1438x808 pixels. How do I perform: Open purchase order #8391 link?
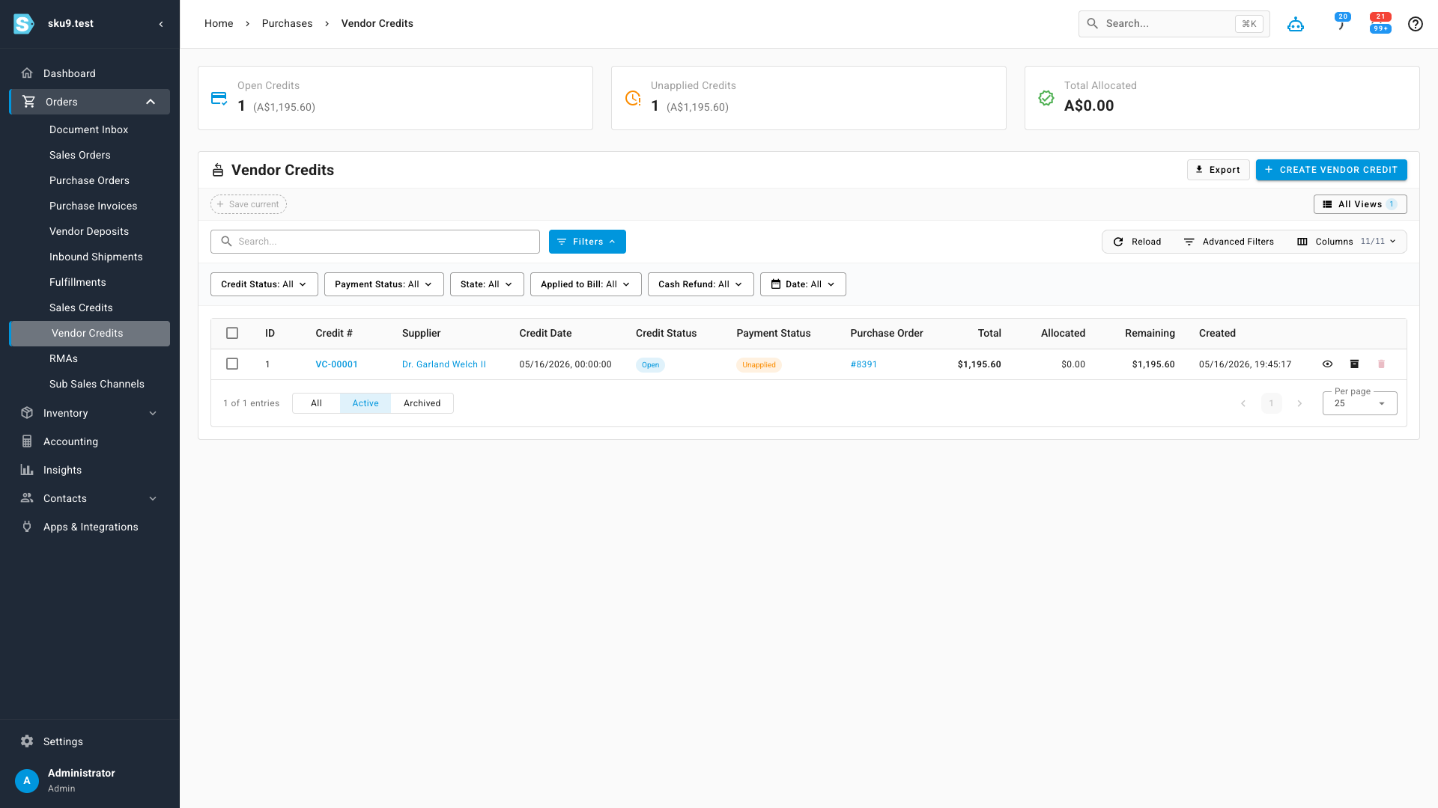click(x=864, y=364)
